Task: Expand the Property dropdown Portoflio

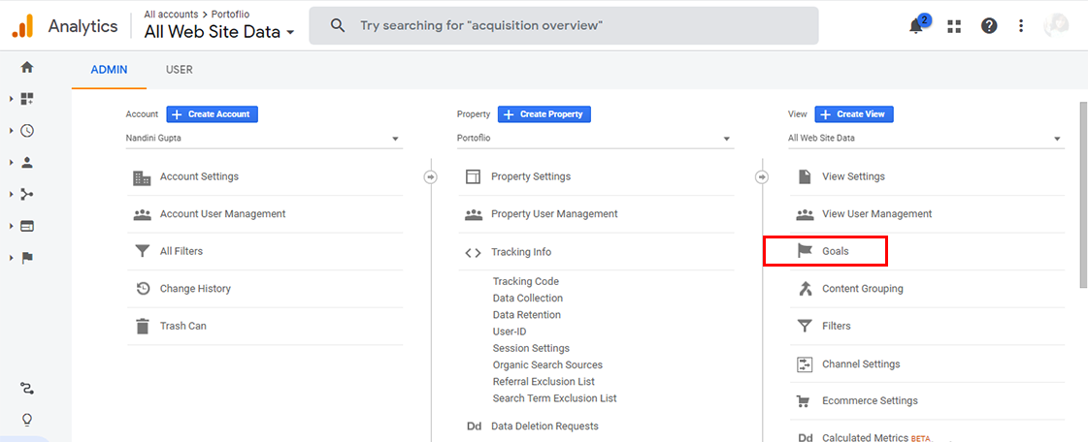Action: 595,139
